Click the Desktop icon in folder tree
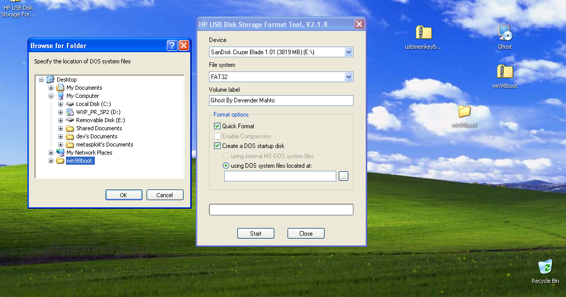 51,80
